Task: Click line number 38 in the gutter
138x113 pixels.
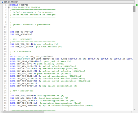Action: pos(5,96)
